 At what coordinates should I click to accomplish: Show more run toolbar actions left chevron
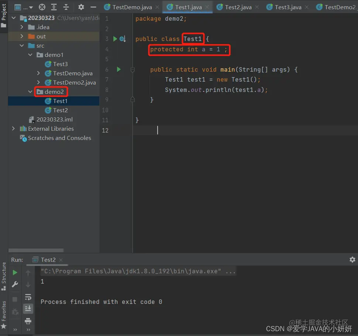point(15,330)
